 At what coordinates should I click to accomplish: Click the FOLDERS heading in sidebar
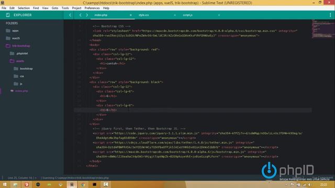(x=12, y=23)
